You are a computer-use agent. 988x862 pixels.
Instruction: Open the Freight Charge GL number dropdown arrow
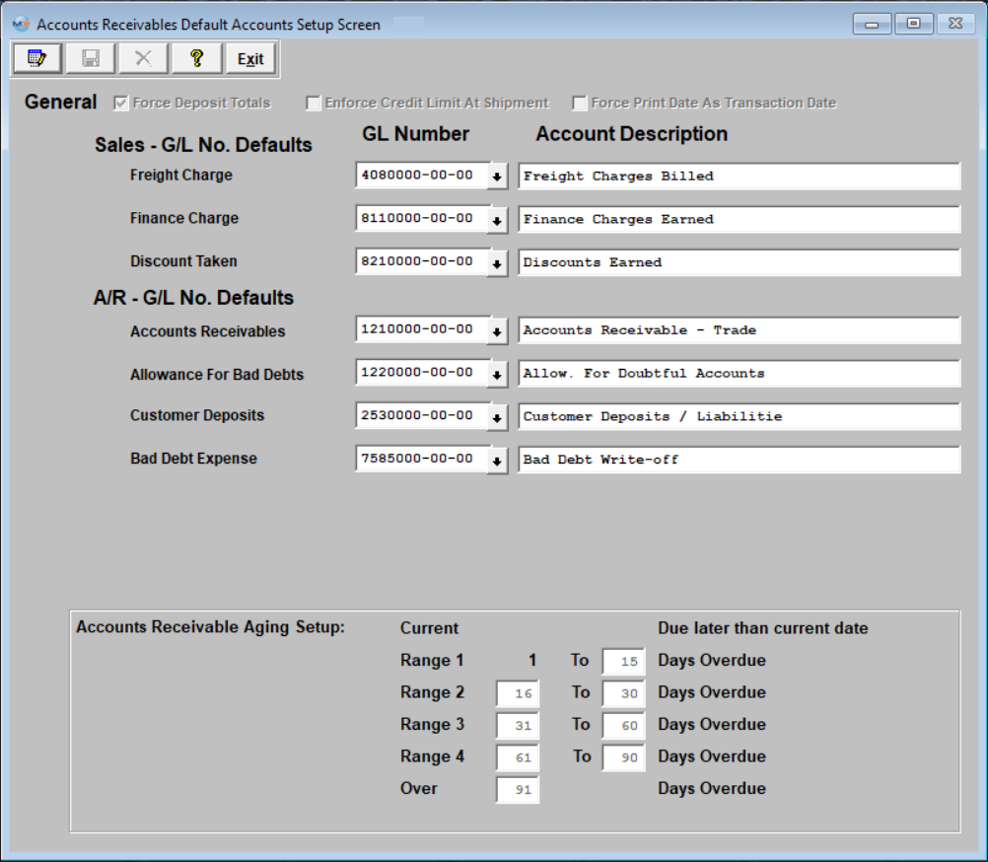pyautogui.click(x=497, y=177)
